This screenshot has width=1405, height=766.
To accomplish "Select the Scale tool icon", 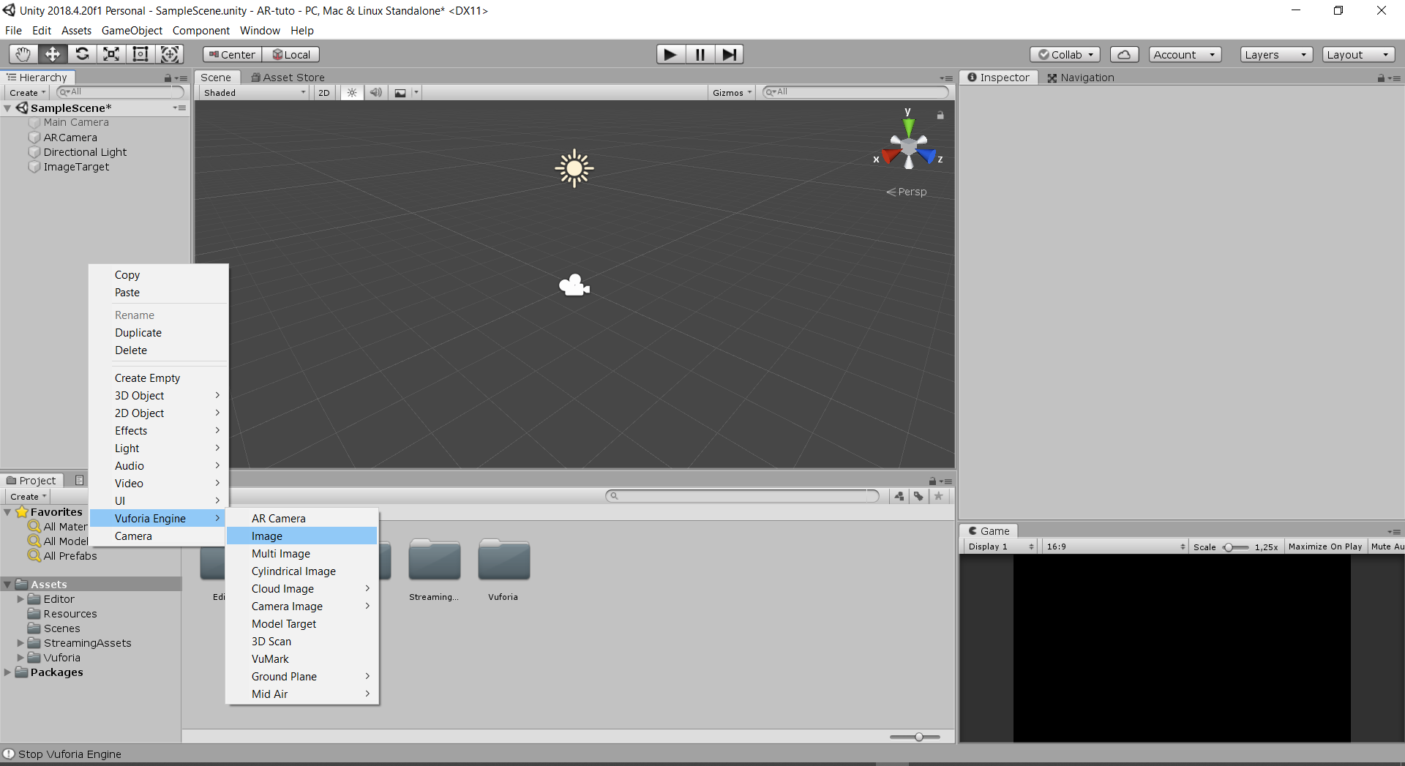I will point(111,54).
